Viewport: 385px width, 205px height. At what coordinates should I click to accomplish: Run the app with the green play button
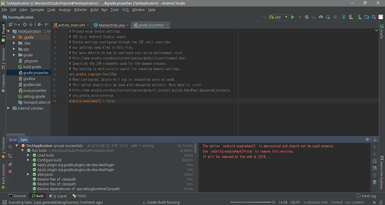coord(292,17)
